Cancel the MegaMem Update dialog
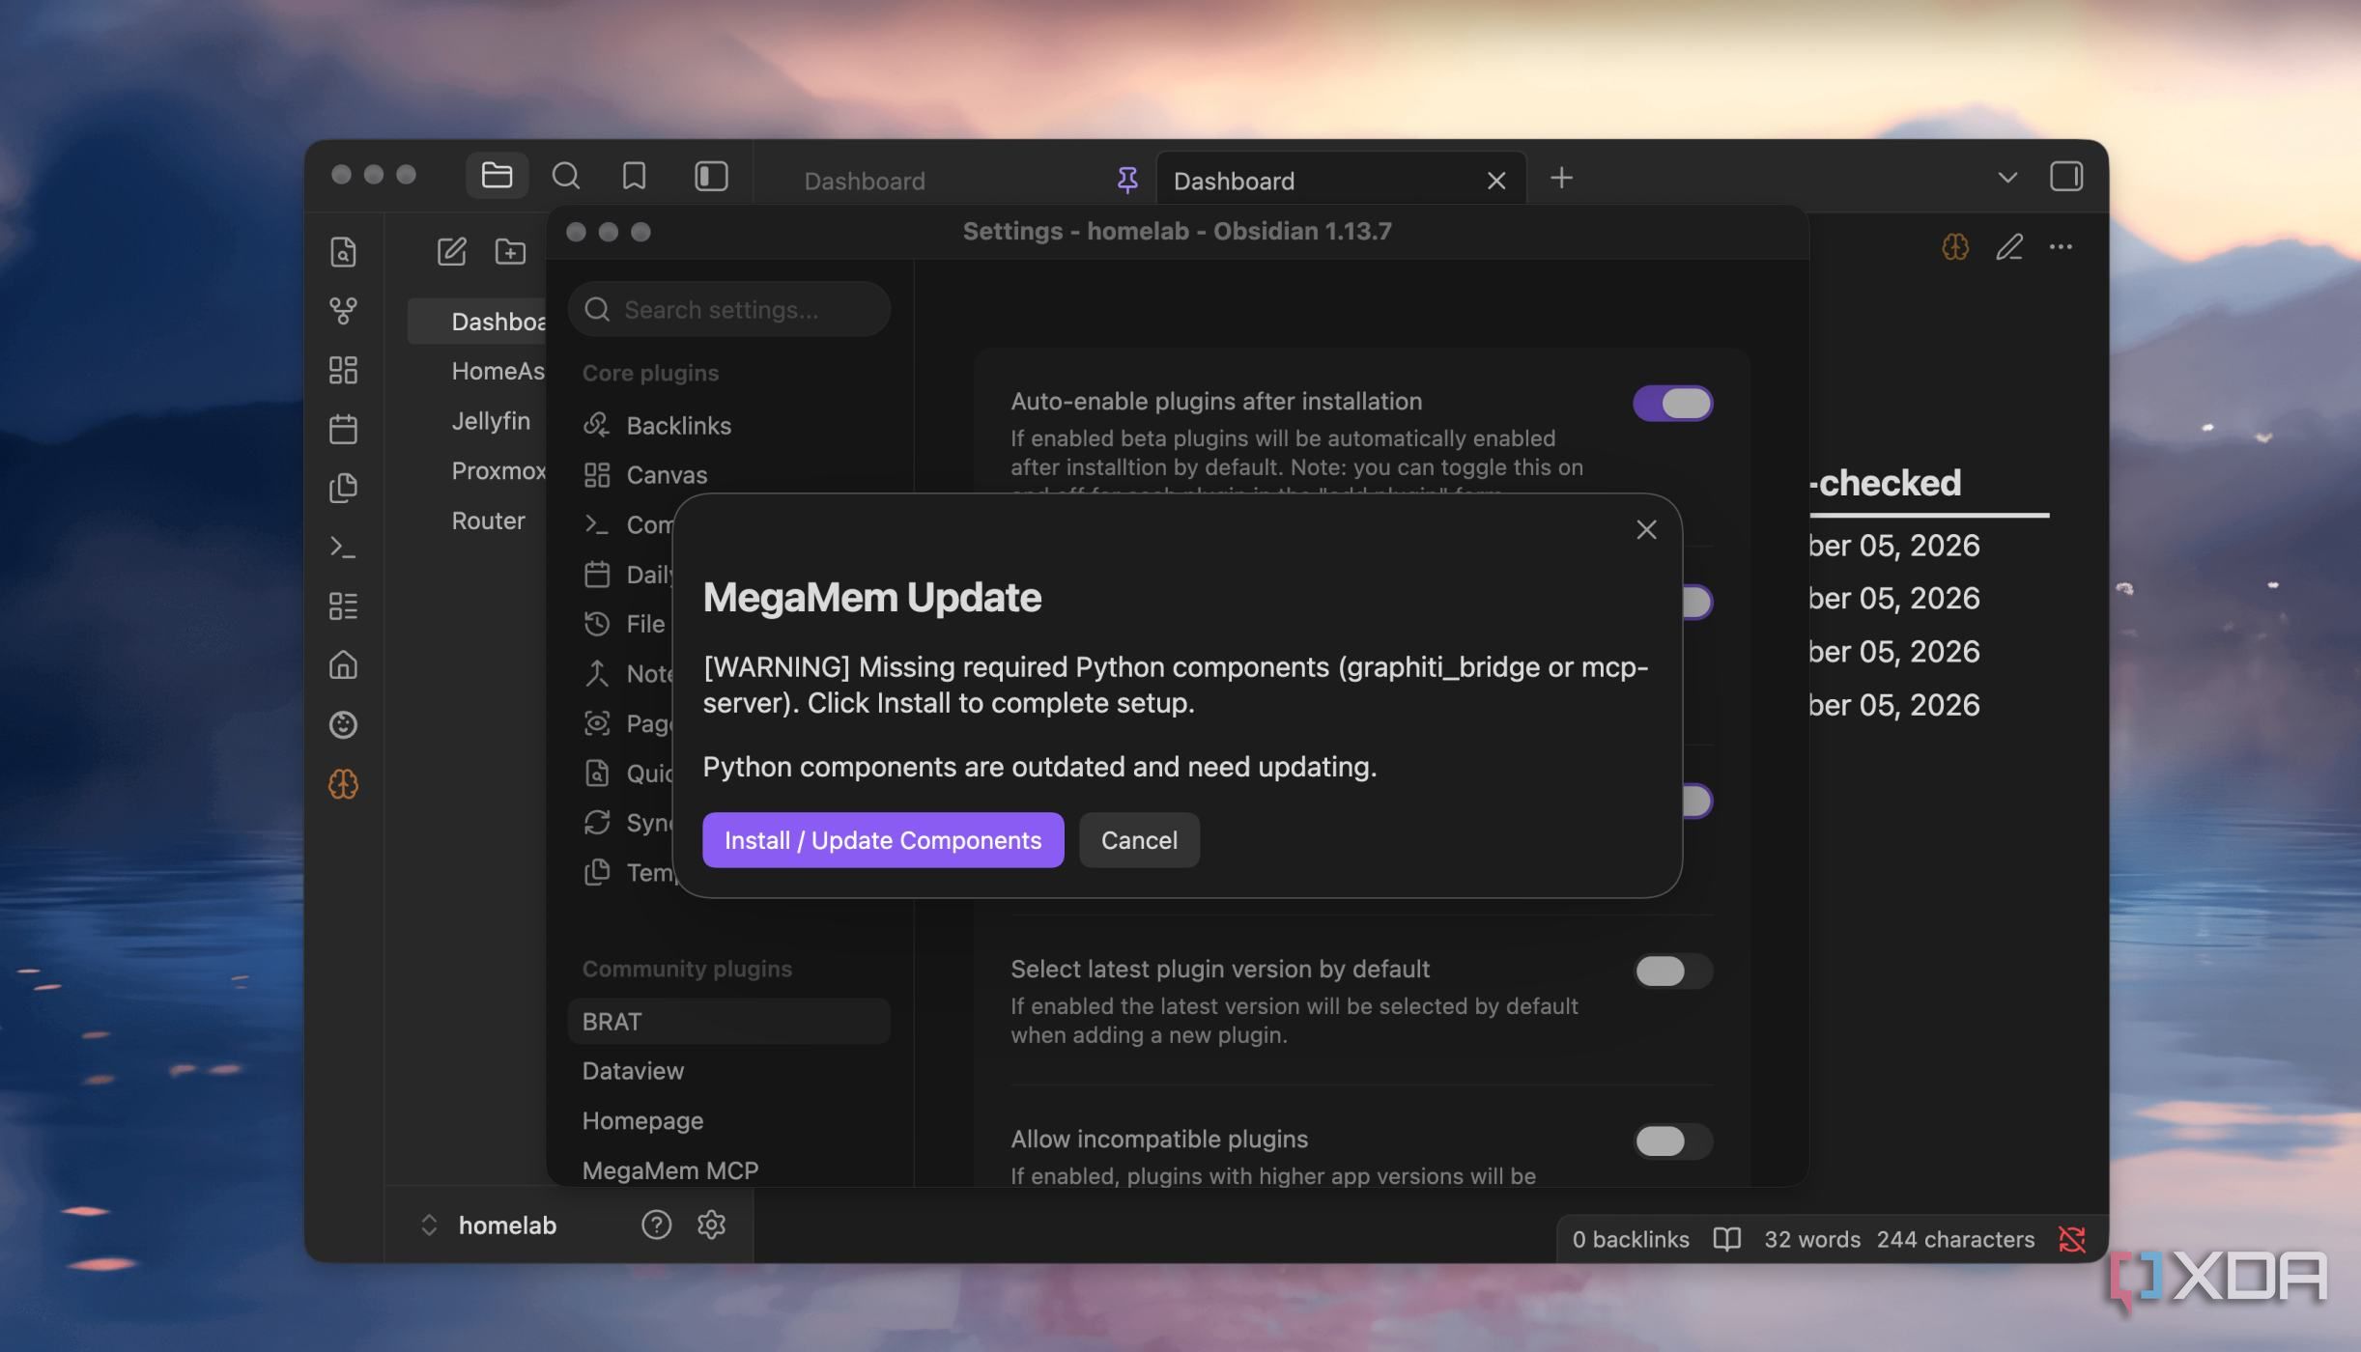This screenshot has height=1352, width=2361. 1139,840
